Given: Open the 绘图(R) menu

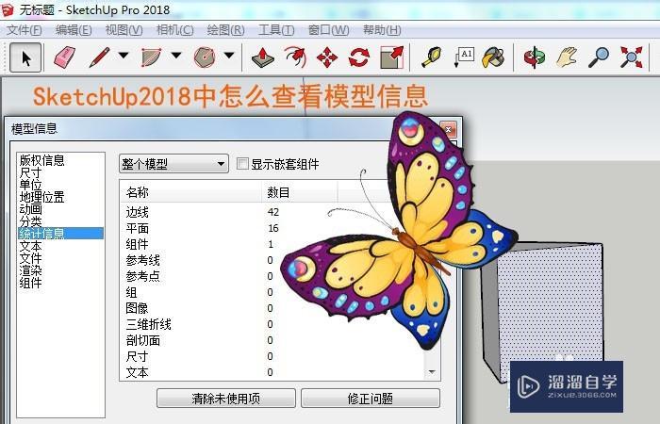Looking at the screenshot, I should click(225, 30).
